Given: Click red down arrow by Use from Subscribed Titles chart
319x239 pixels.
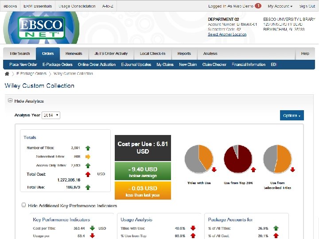Looking at the screenshot, I should [x=292, y=170].
